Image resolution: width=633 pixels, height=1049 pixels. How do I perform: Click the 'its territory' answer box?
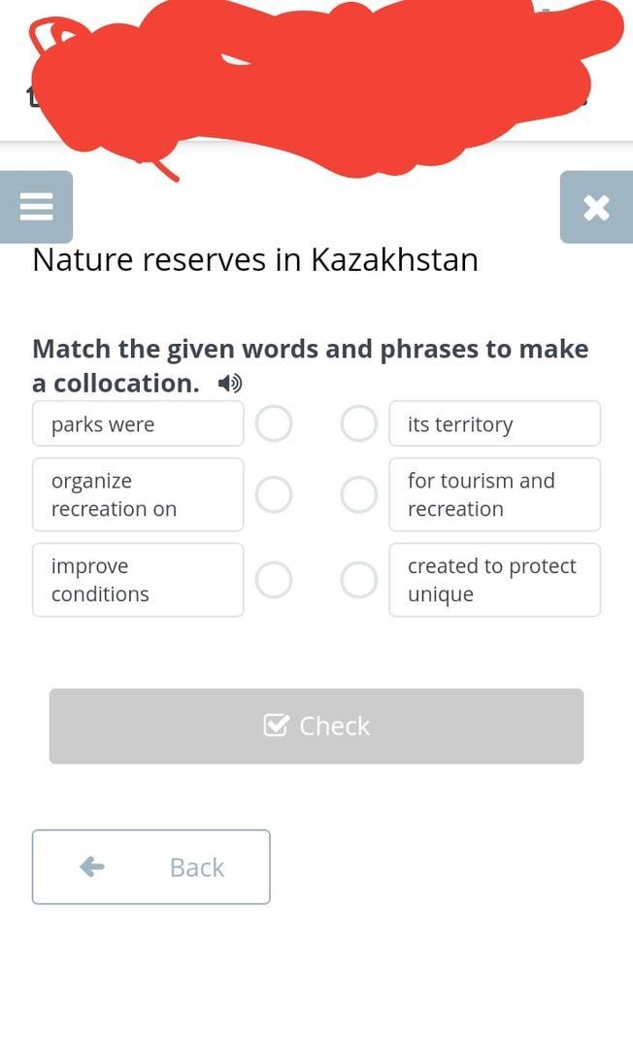(x=494, y=423)
